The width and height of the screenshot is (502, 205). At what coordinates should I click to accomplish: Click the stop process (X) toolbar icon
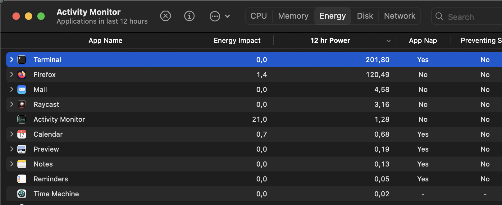click(166, 16)
